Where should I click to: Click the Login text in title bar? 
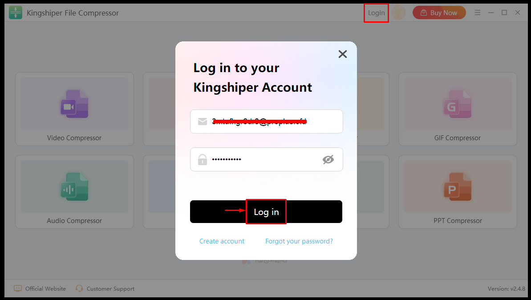pyautogui.click(x=376, y=13)
